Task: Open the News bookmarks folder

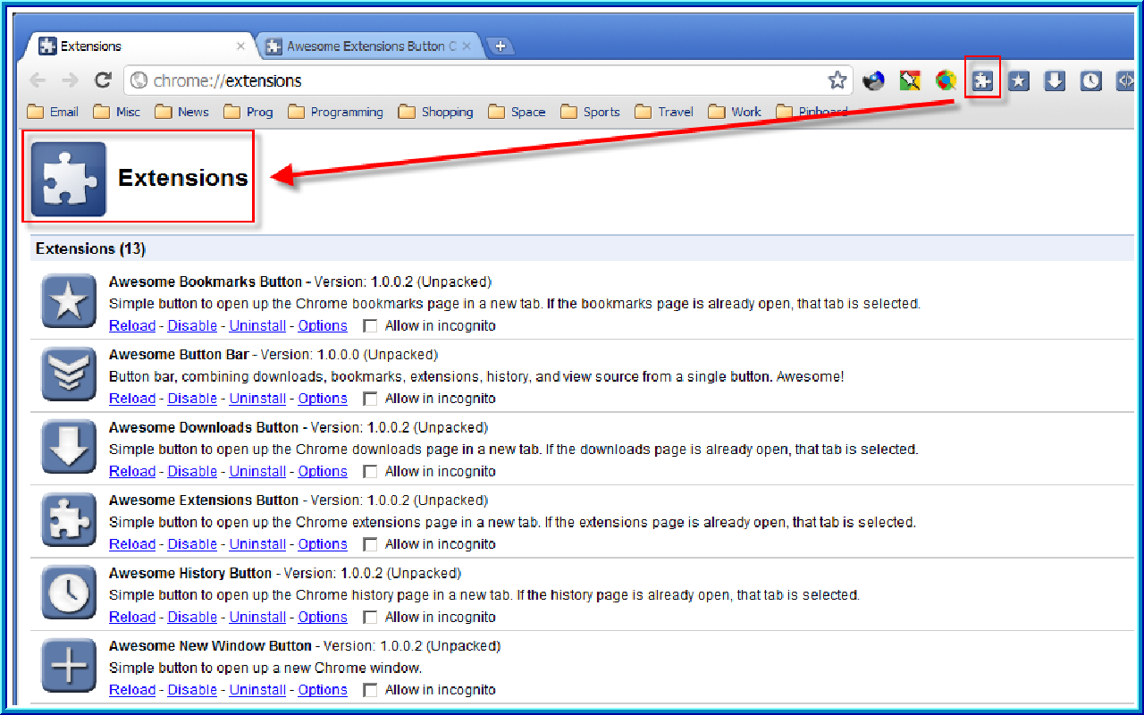Action: pos(181,112)
